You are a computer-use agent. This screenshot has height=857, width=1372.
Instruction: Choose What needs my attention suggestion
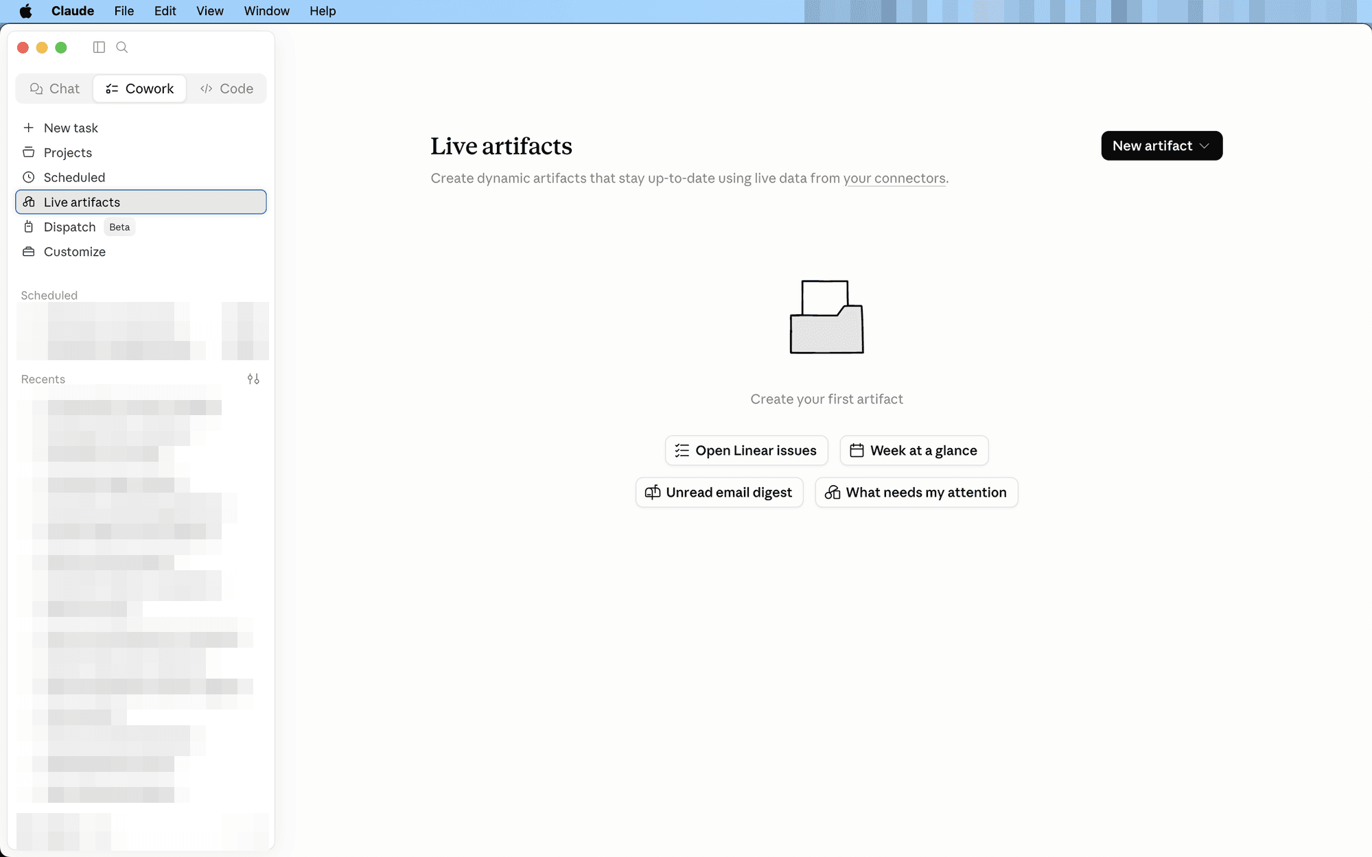(x=916, y=493)
